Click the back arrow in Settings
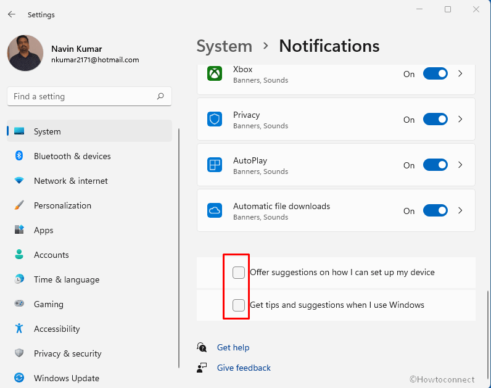This screenshot has width=491, height=388. [x=12, y=14]
